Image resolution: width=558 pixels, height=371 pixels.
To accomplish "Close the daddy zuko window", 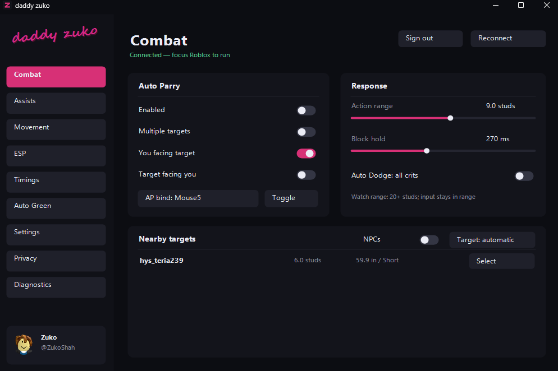I will (x=547, y=6).
